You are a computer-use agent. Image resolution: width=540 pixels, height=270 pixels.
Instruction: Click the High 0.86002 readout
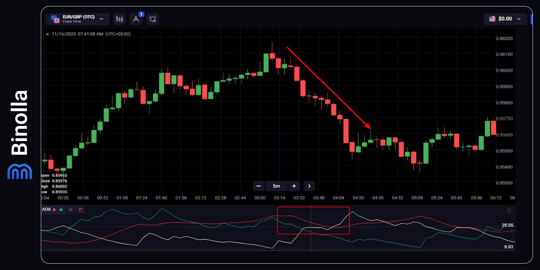coord(54,186)
